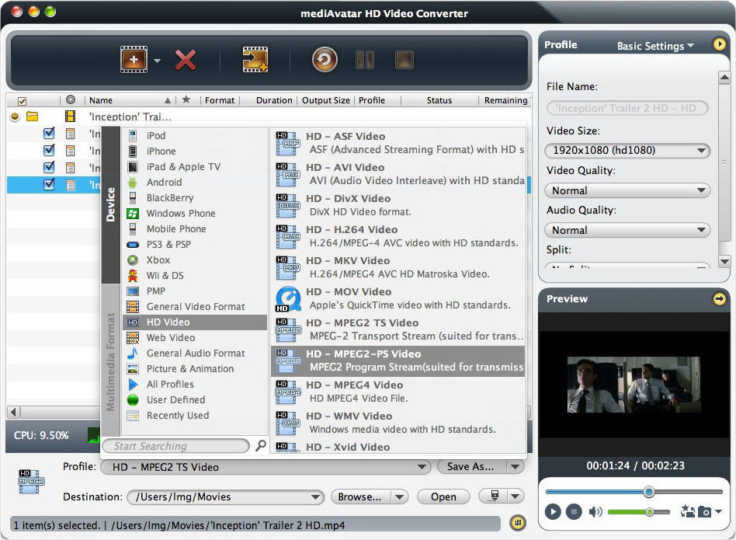The width and height of the screenshot is (736, 540).
Task: Expand the Basic Settings menu
Action: coord(655,46)
